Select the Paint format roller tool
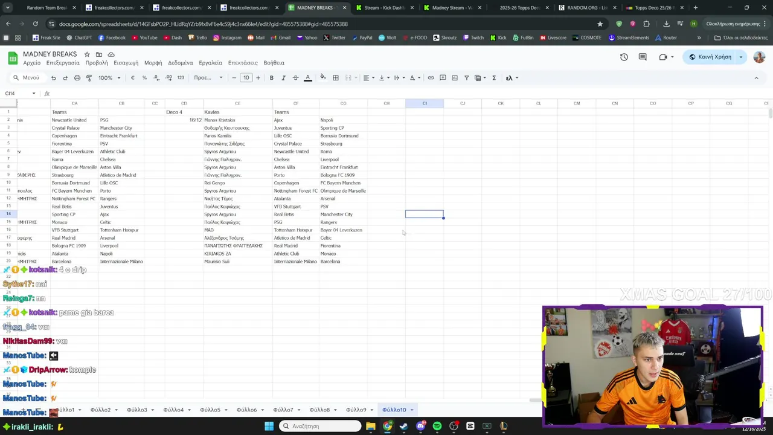This screenshot has height=435, width=773. click(89, 78)
